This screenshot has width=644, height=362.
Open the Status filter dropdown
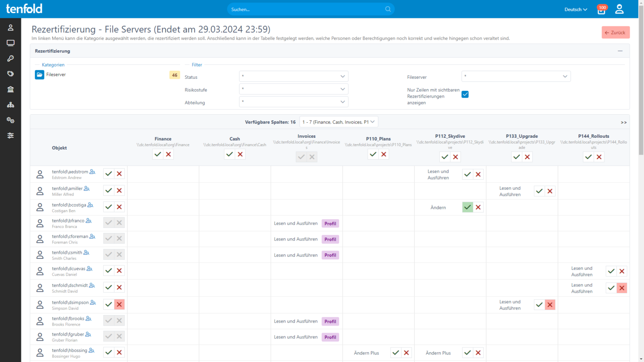point(293,76)
